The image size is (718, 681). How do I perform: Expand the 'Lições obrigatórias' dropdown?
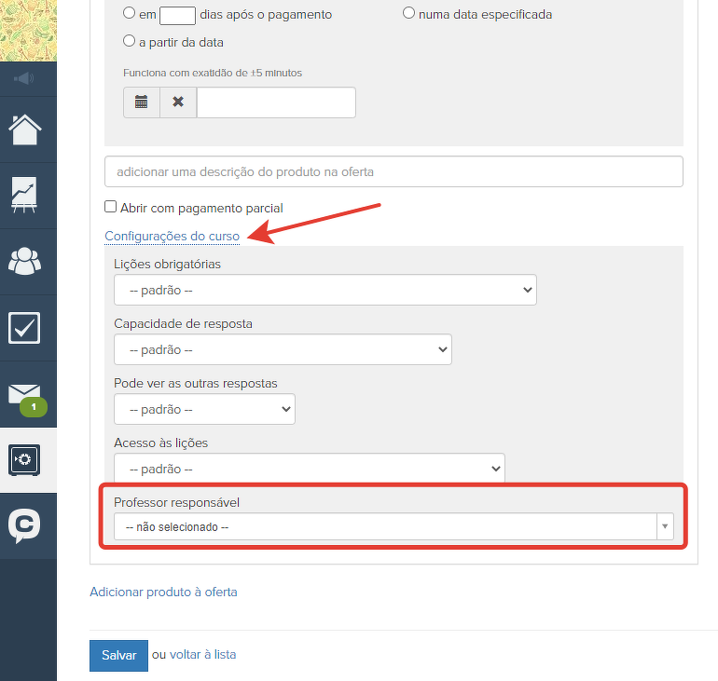pos(324,290)
